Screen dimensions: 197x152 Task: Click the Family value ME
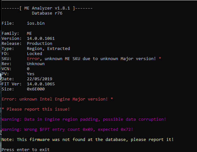(29, 33)
